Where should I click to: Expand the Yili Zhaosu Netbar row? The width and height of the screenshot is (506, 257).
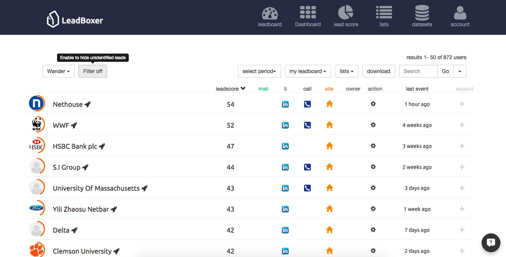pyautogui.click(x=462, y=209)
